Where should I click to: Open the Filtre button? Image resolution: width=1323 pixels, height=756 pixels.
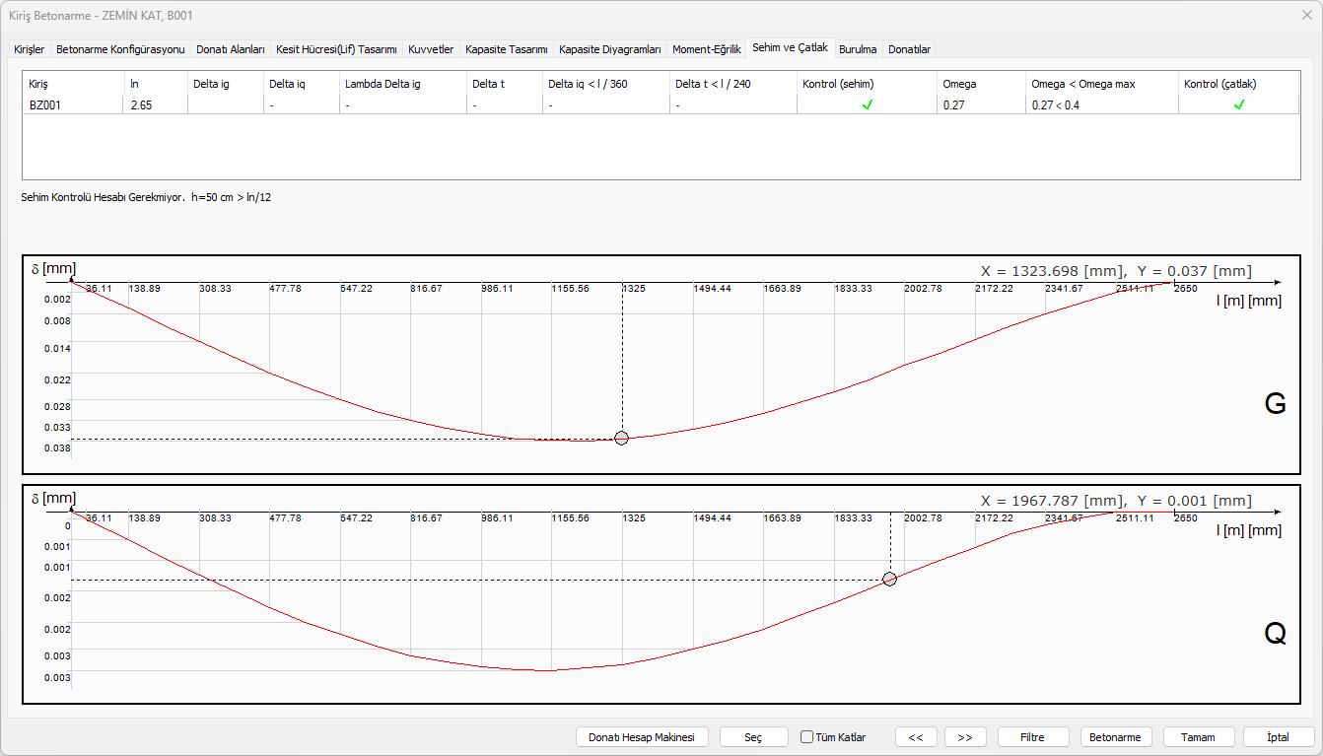point(1032,737)
